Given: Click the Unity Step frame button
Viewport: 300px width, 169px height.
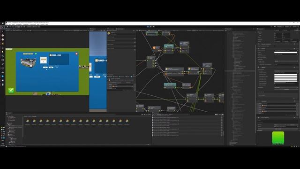Looking at the screenshot, I should (x=153, y=27).
